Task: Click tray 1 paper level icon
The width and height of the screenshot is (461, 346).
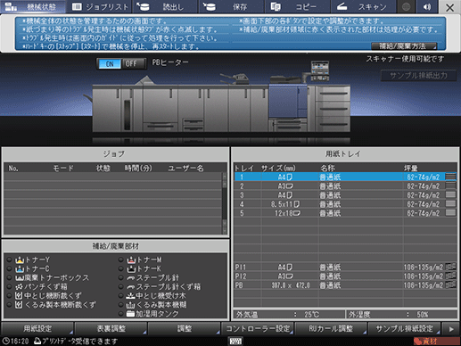Action: tap(450, 177)
